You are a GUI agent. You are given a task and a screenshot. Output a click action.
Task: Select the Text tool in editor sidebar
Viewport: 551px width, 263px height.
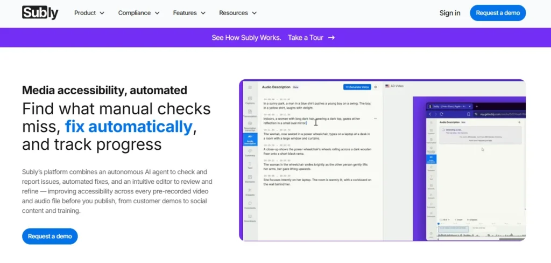tap(250, 165)
